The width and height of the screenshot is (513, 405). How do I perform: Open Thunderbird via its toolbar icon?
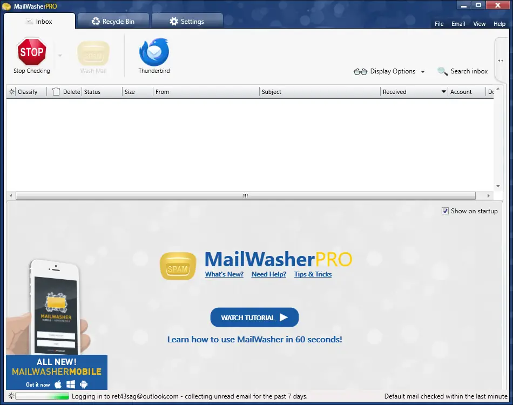point(153,51)
